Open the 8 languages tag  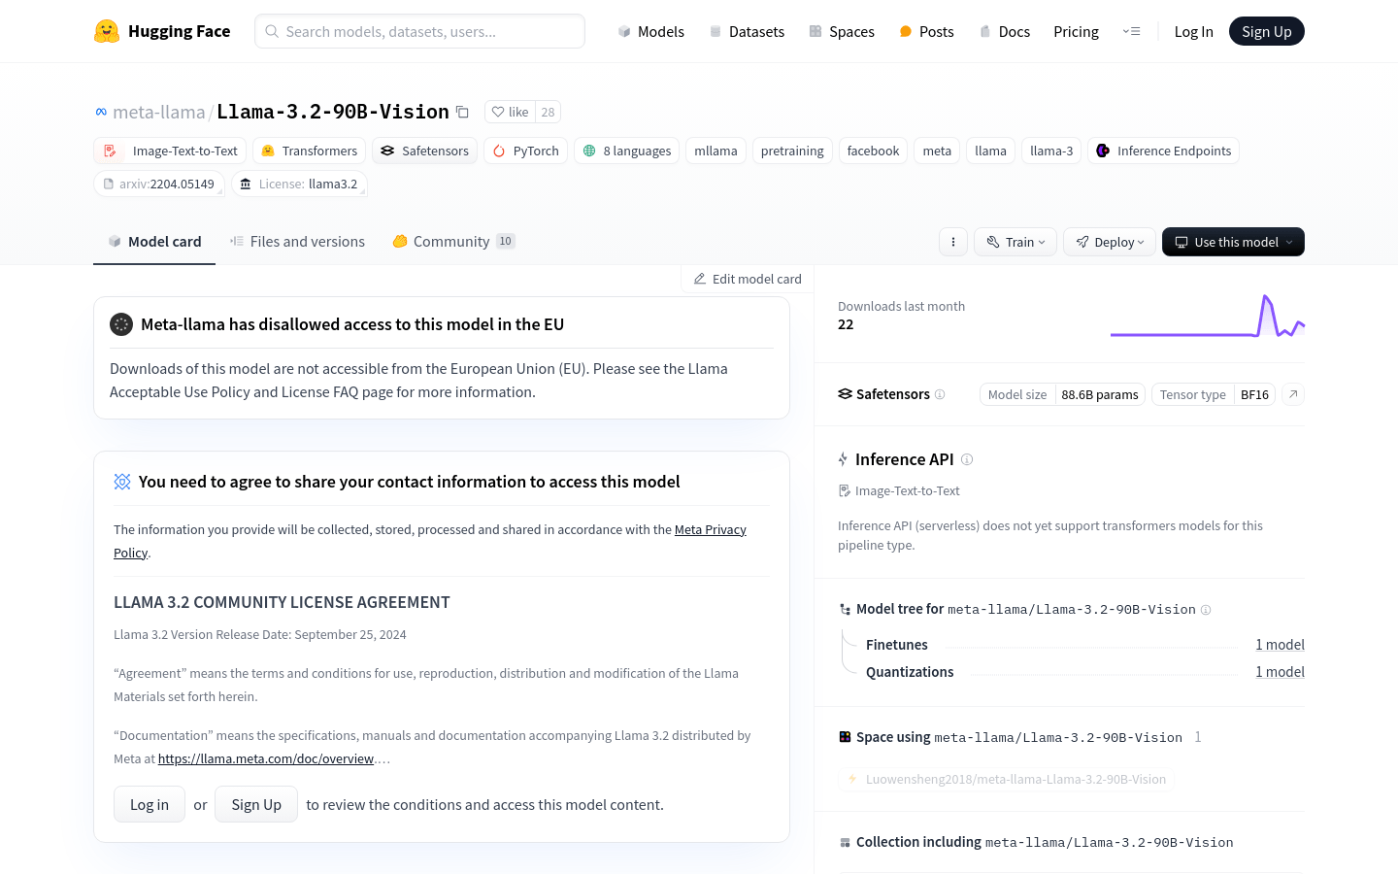coord(626,151)
